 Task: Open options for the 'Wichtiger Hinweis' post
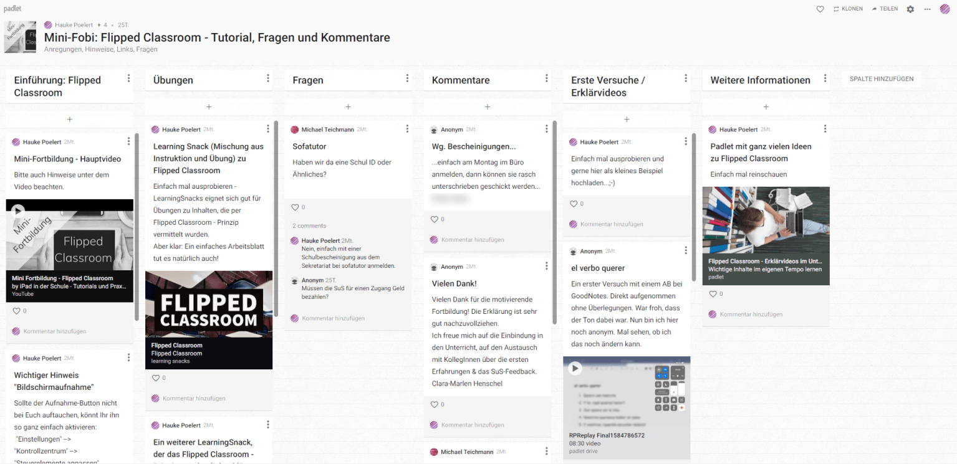tap(128, 357)
